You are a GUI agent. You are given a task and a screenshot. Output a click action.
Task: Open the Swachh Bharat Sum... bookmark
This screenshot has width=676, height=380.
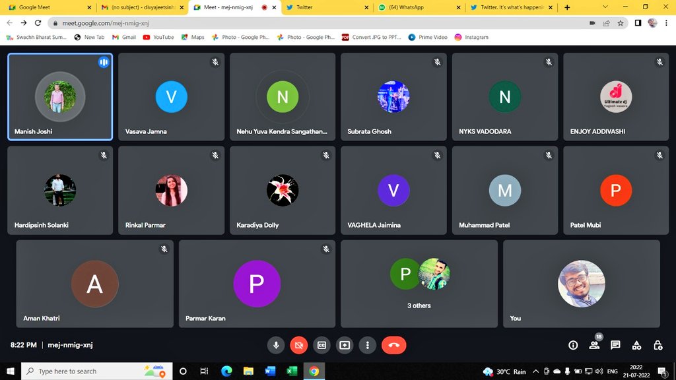(x=36, y=37)
